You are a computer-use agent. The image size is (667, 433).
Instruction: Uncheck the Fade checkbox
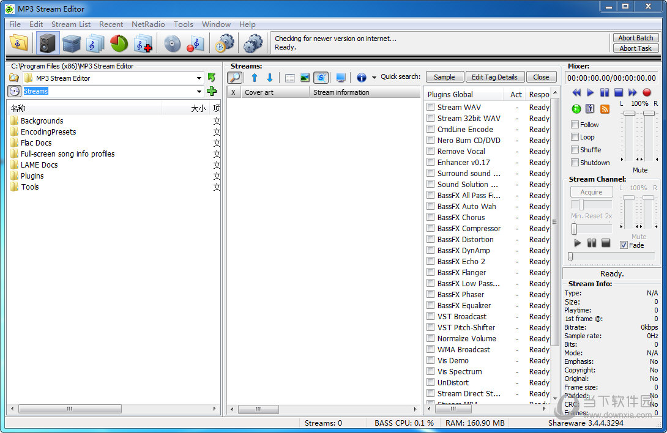624,245
